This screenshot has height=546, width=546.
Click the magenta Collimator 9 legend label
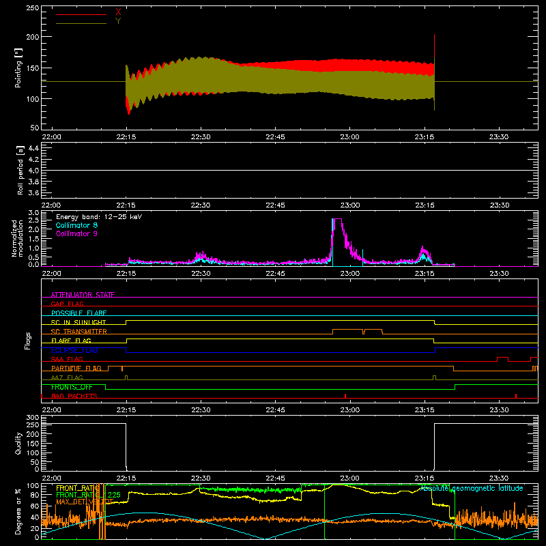(76, 233)
